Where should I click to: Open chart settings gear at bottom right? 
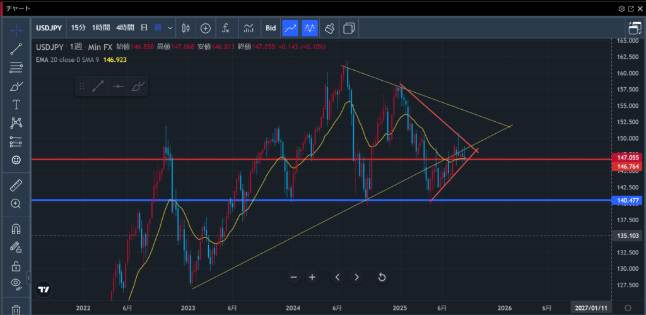click(628, 308)
